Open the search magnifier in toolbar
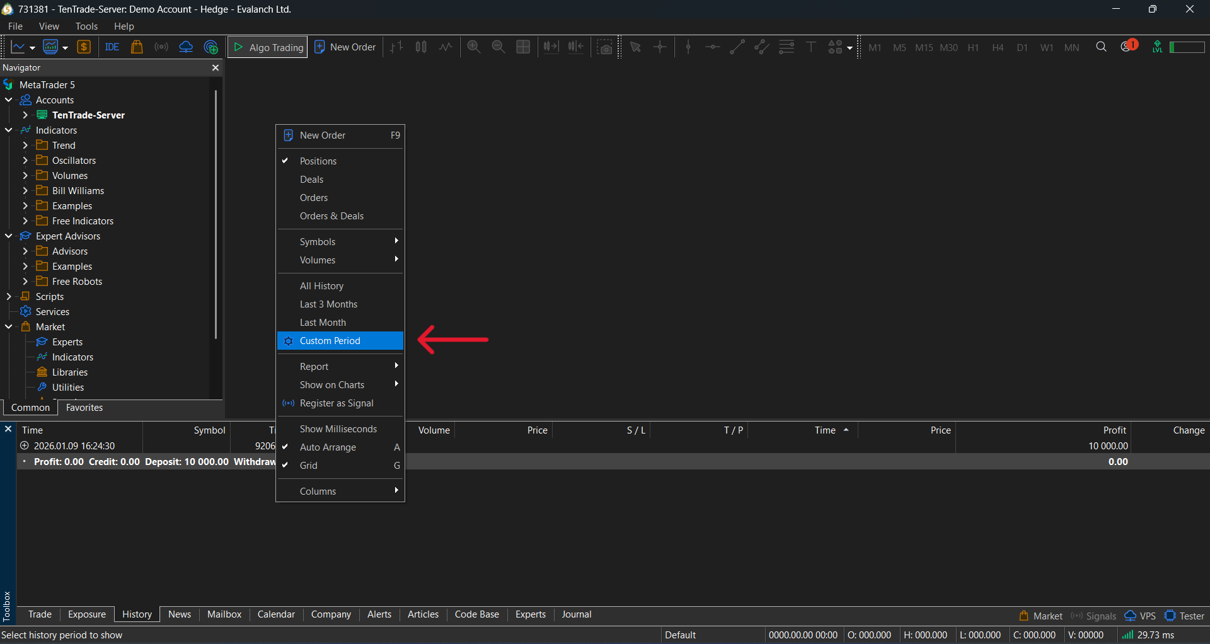This screenshot has width=1210, height=644. click(1101, 47)
